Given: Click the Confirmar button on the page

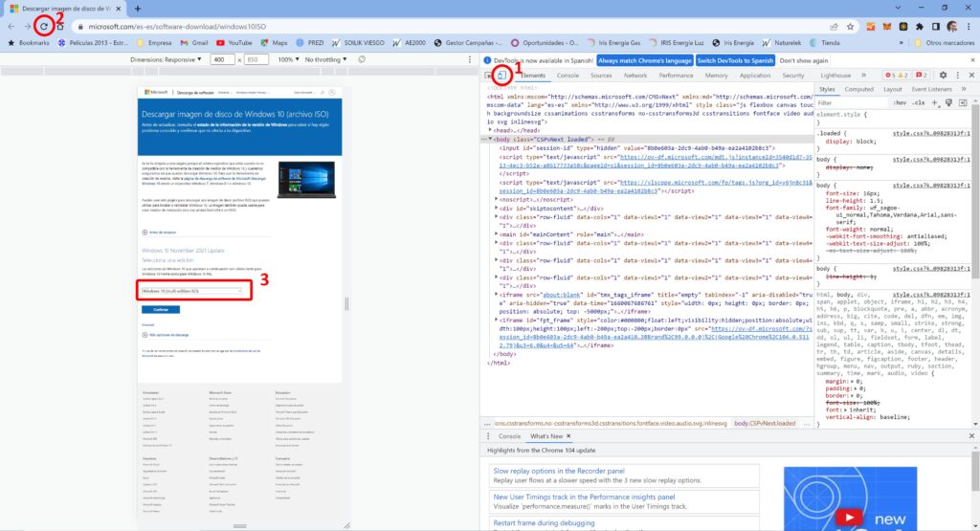Looking at the screenshot, I should [x=161, y=309].
